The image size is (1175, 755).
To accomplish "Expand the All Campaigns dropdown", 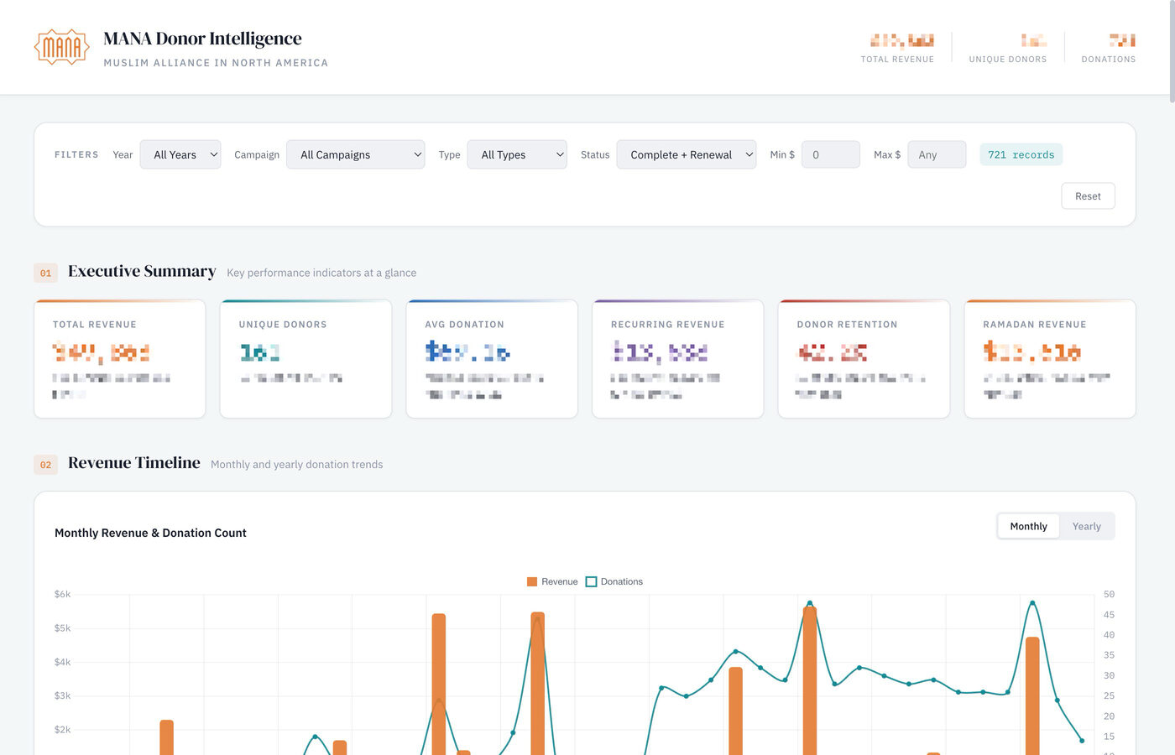I will point(356,154).
